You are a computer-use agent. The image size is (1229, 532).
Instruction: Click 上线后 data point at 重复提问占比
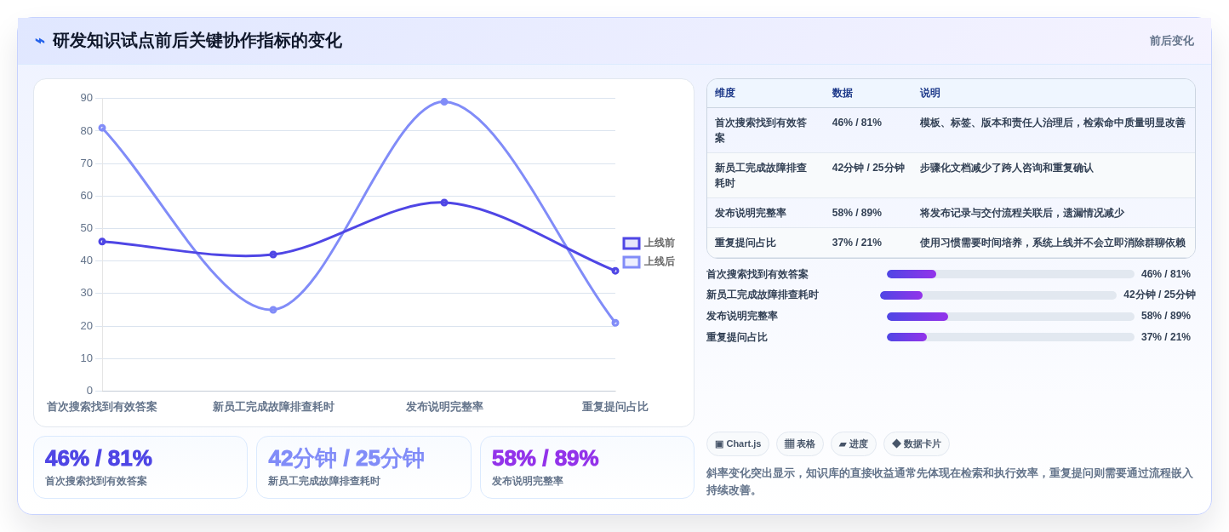point(615,323)
